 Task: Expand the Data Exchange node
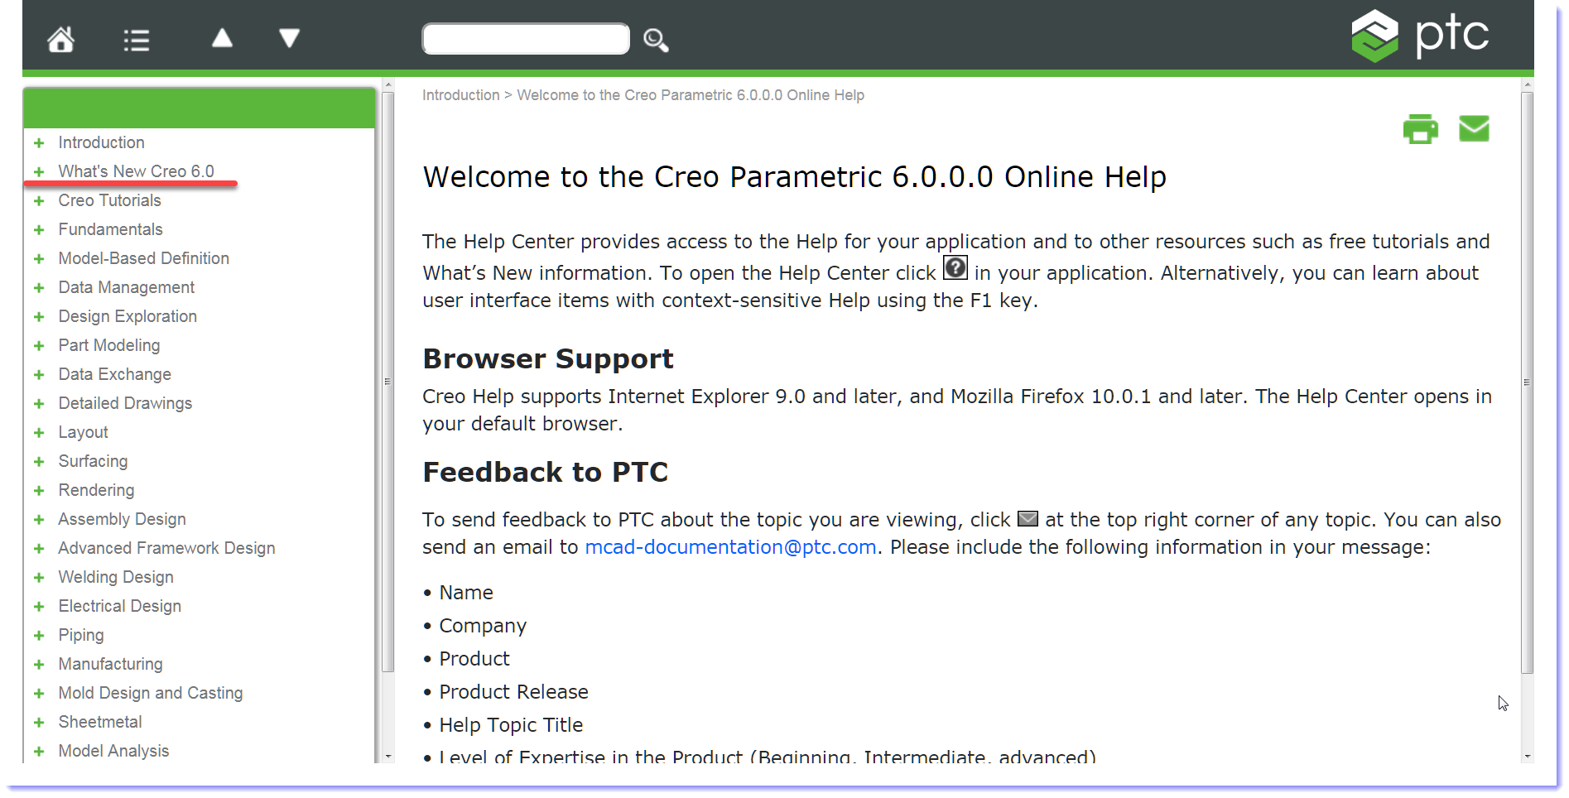pyautogui.click(x=39, y=375)
